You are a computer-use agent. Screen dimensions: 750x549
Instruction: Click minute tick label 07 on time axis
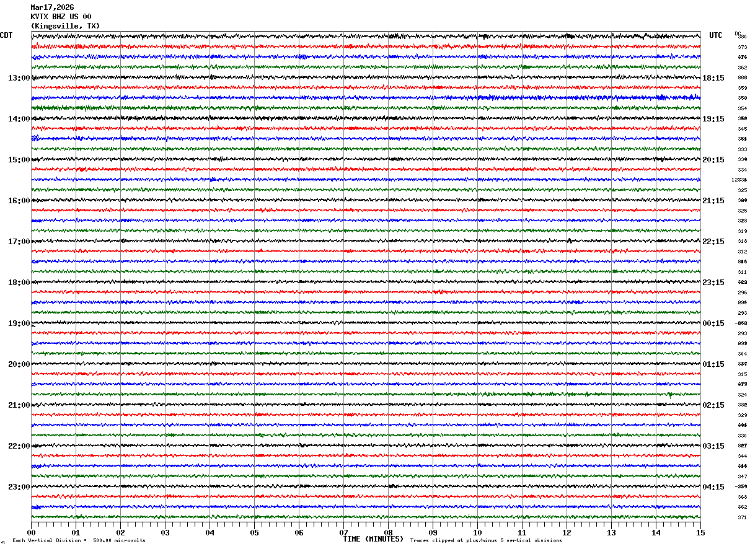[343, 532]
